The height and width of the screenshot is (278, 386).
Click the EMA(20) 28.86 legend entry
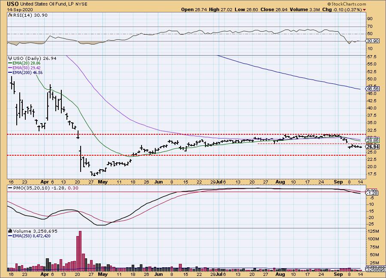pos(24,63)
